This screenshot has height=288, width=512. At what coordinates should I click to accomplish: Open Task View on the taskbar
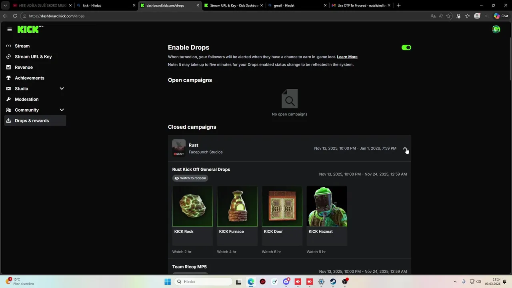[238, 282]
